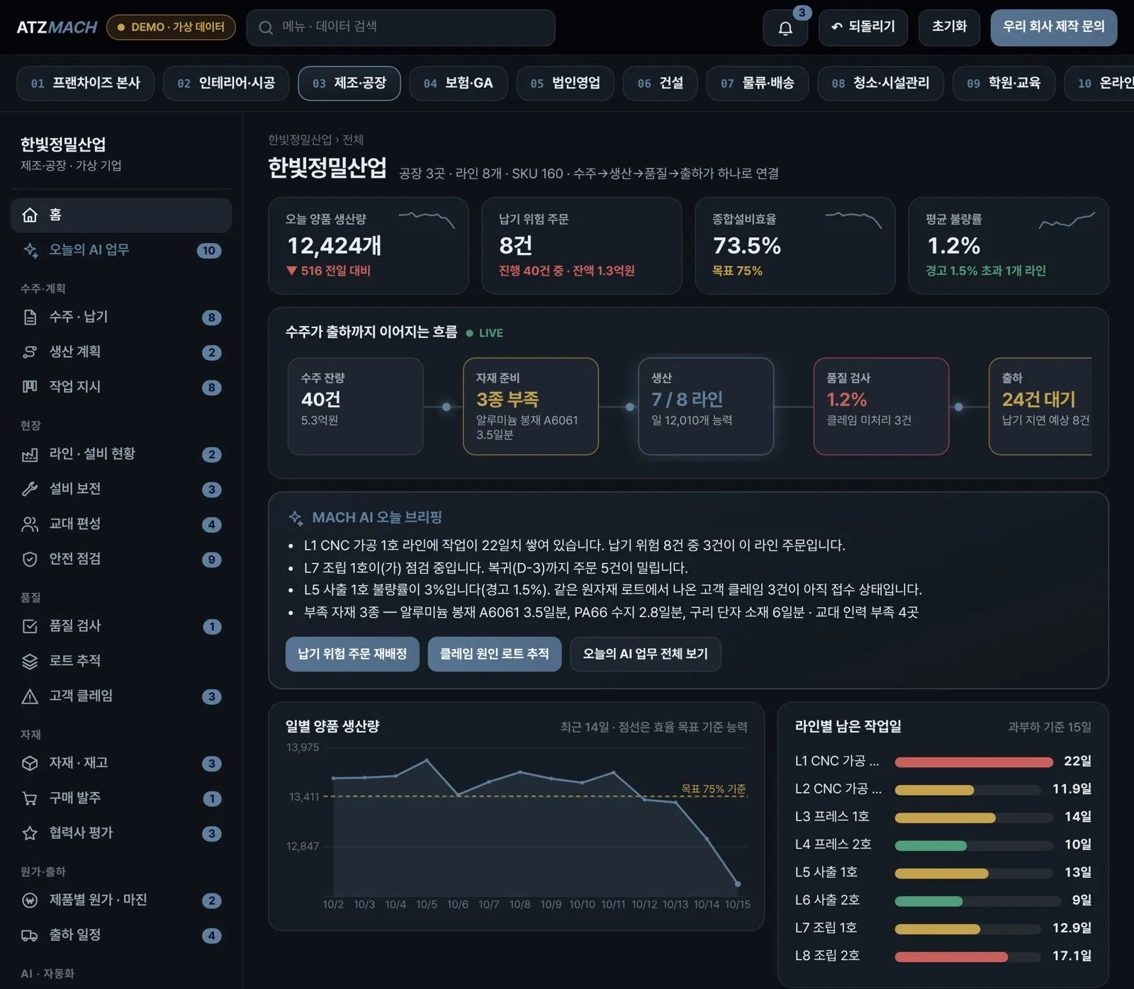Click the 고객 클레임 warning triangle icon
Image resolution: width=1134 pixels, height=989 pixels.
click(30, 696)
